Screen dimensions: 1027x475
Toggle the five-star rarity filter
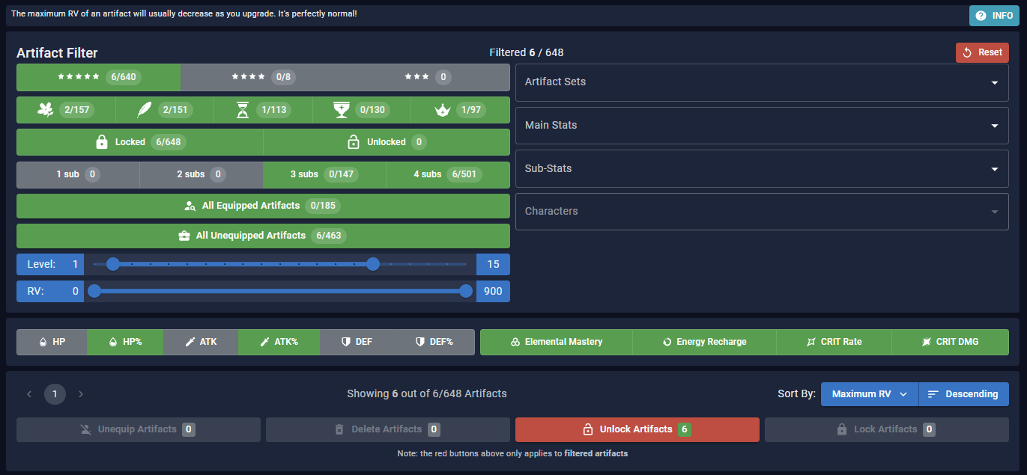tap(99, 77)
